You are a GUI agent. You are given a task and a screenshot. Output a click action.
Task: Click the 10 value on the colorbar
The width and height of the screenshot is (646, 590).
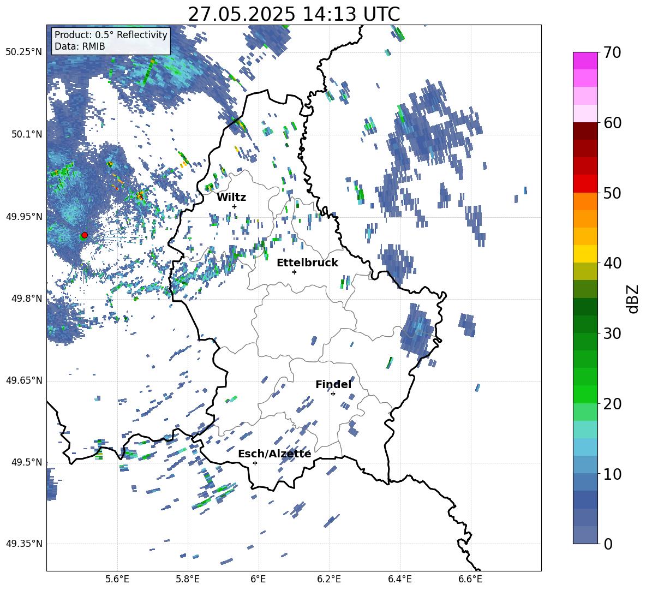tap(612, 474)
